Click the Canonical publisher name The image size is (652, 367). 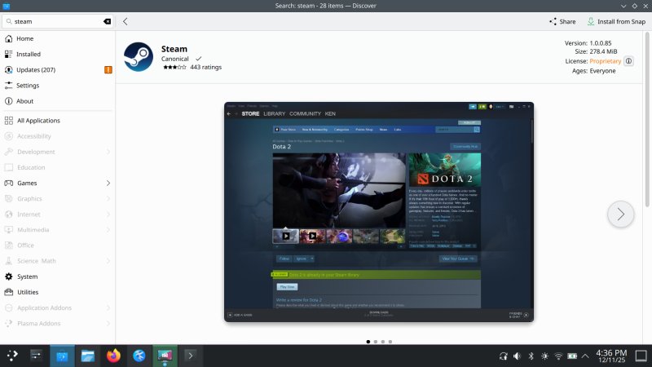click(175, 59)
